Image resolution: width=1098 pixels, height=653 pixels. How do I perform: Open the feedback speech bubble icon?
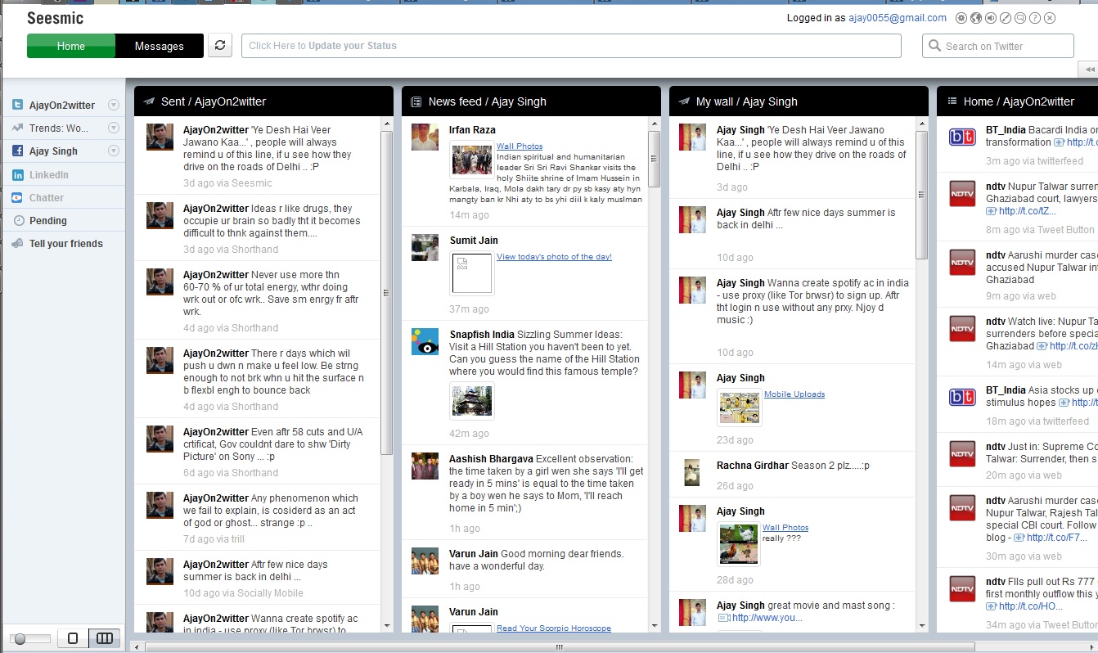pos(1020,18)
